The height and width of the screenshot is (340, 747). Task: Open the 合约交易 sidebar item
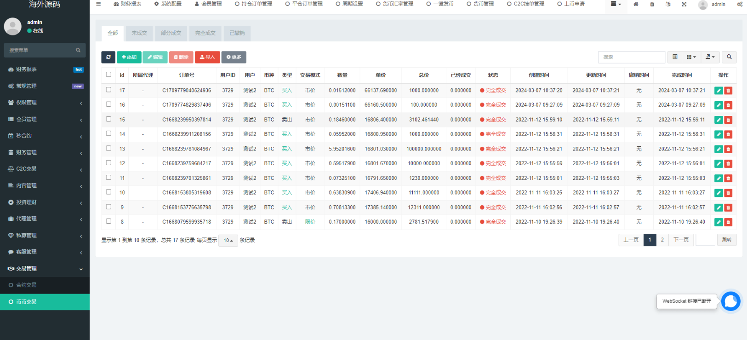point(26,285)
